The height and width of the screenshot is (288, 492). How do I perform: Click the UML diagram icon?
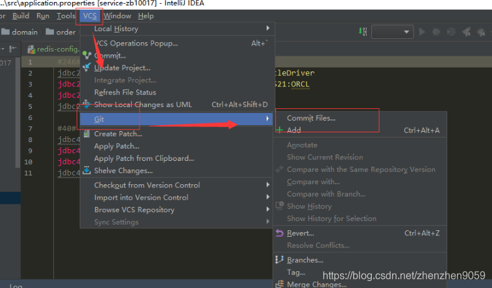pyautogui.click(x=86, y=104)
